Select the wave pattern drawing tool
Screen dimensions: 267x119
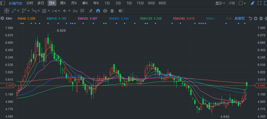[x=34, y=11]
